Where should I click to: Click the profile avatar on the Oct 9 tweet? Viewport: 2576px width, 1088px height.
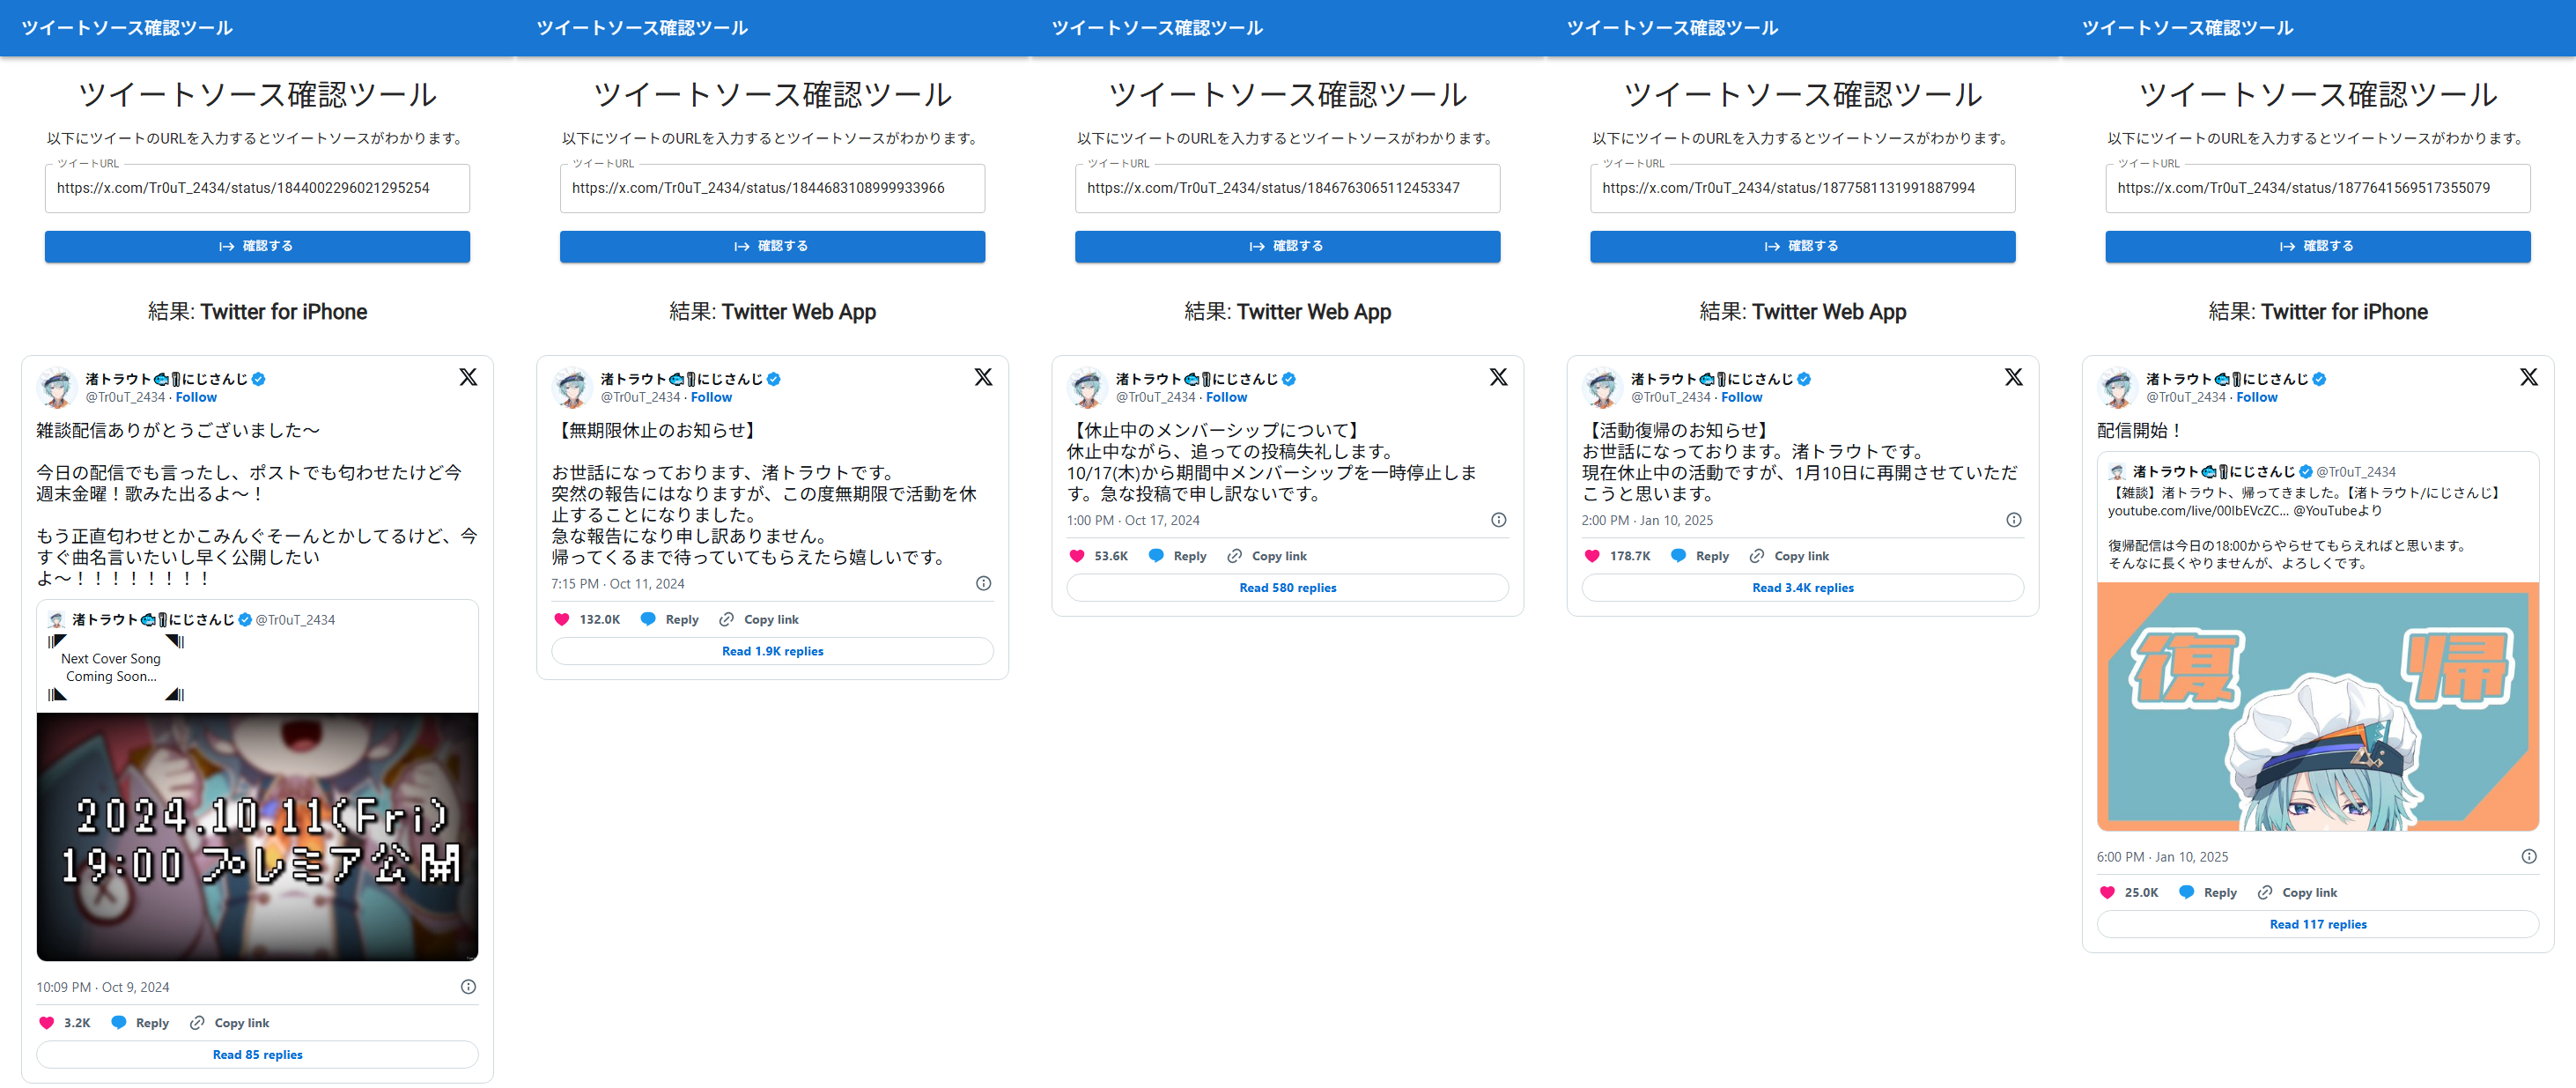pyautogui.click(x=57, y=388)
